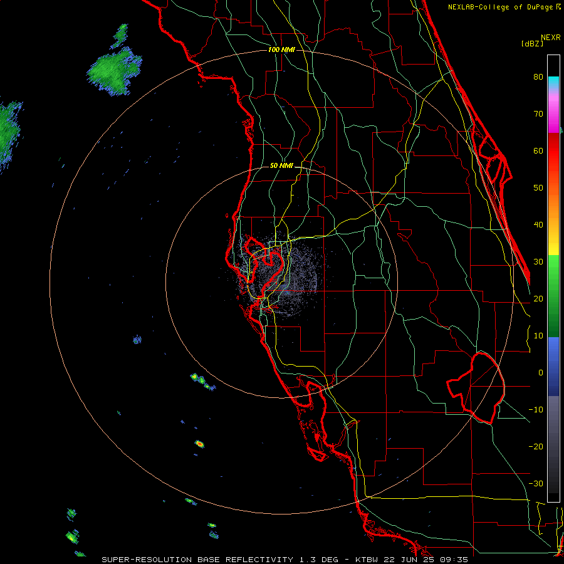The image size is (564, 564).
Task: Click the 0 value on dBZ scale
Action: [541, 373]
